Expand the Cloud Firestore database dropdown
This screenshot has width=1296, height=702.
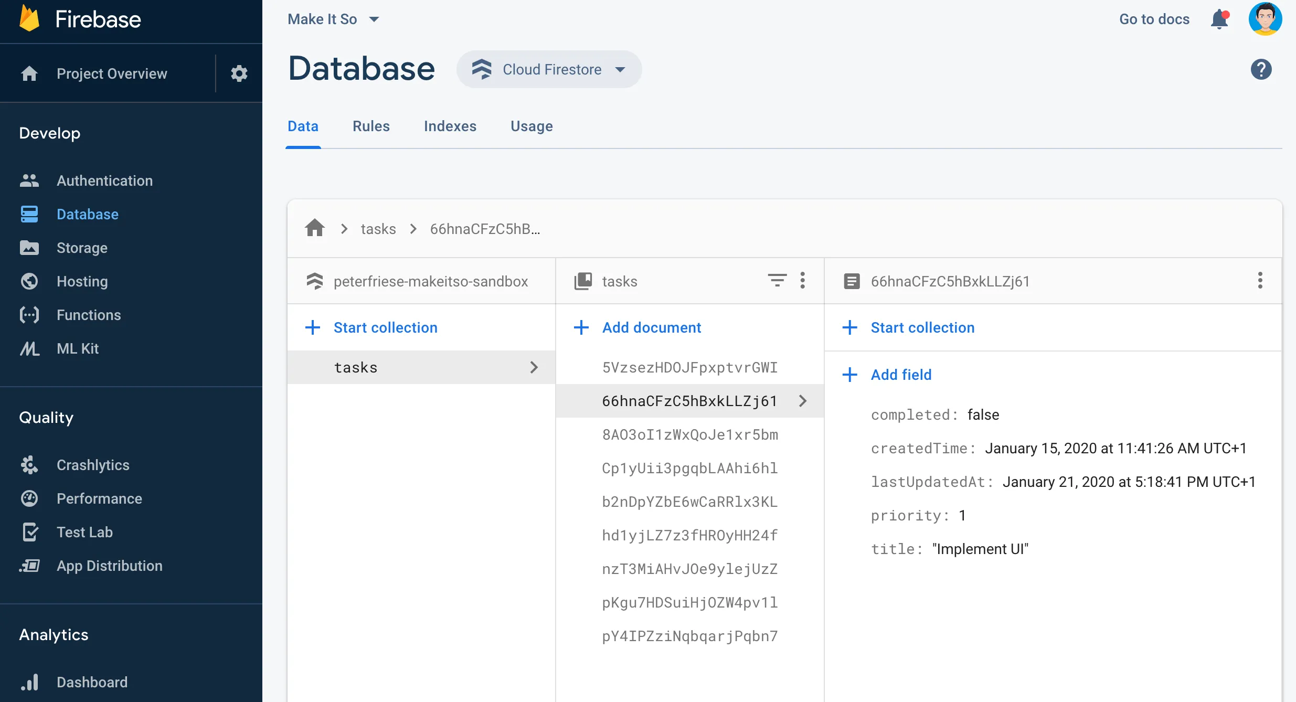pos(622,69)
